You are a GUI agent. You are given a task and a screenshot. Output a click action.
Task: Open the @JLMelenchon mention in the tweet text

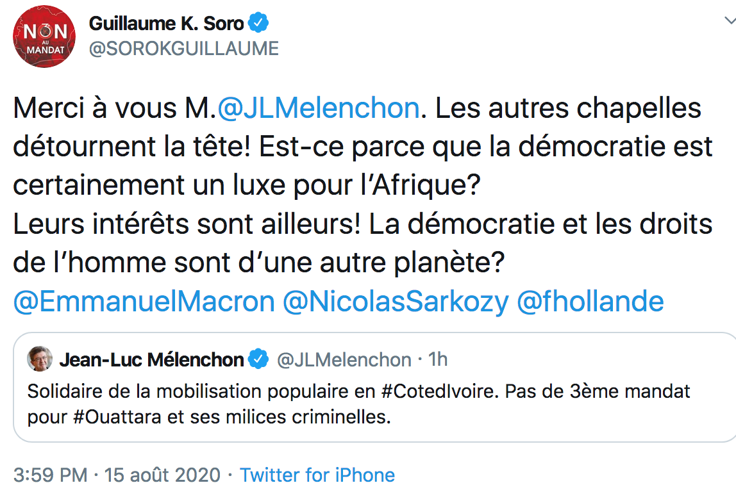(x=318, y=108)
